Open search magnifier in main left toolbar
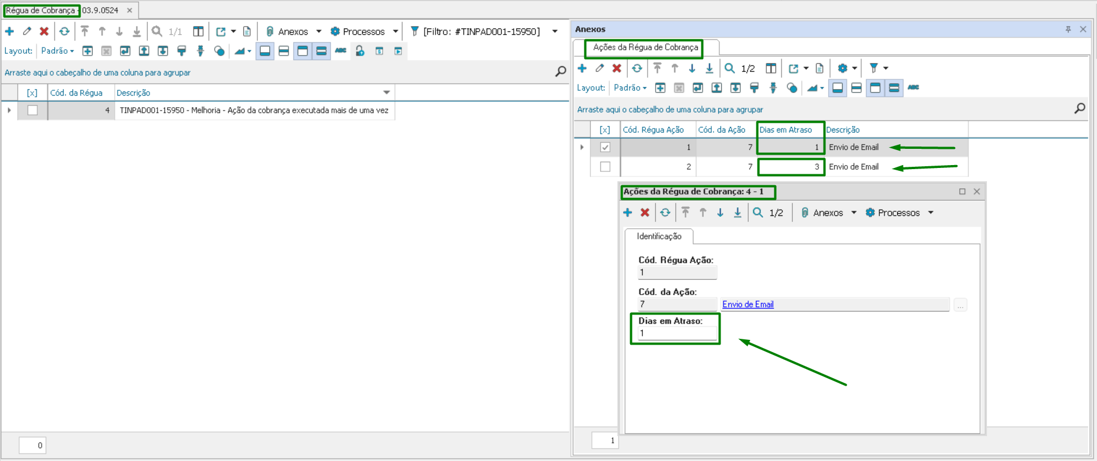1097x461 pixels. click(x=157, y=31)
